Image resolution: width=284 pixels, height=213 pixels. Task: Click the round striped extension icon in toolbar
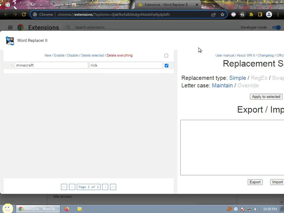234,14
